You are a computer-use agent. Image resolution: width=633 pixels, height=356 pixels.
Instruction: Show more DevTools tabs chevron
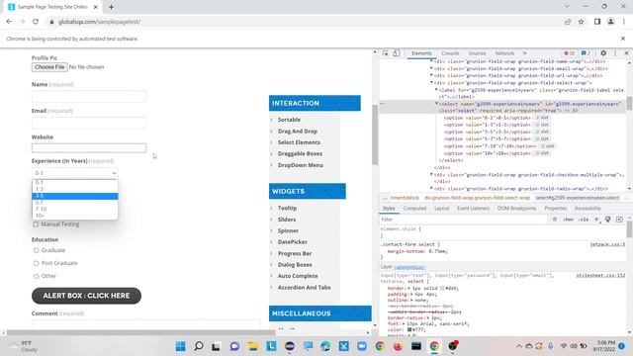pos(525,53)
